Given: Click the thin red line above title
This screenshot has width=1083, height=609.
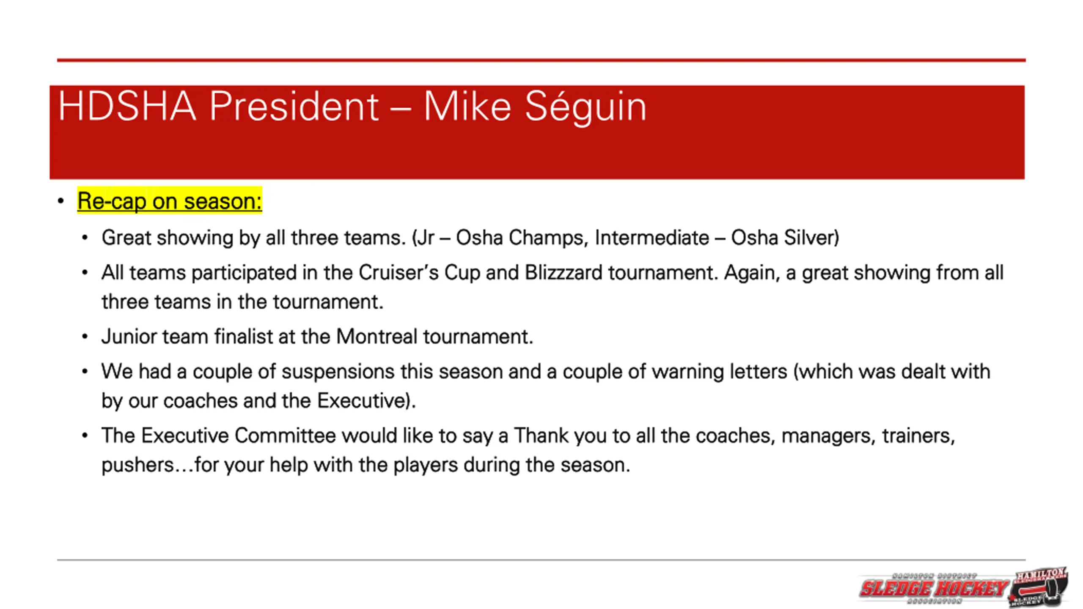Looking at the screenshot, I should pos(541,60).
